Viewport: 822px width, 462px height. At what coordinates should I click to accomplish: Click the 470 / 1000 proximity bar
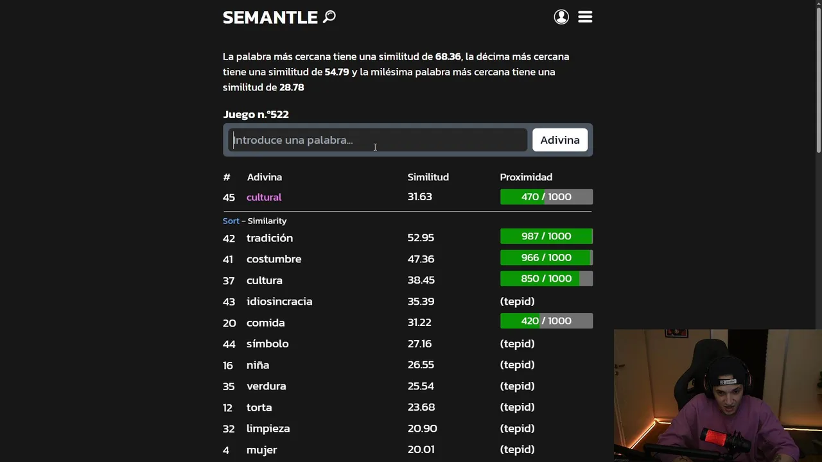[546, 197]
